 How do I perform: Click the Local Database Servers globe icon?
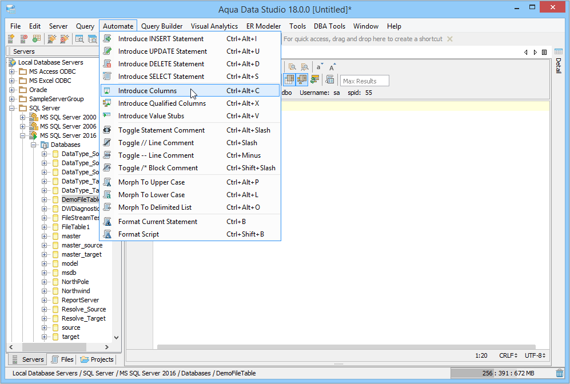pos(13,62)
